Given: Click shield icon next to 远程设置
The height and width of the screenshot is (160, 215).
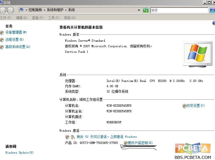Looking at the screenshot, I should [2, 40].
